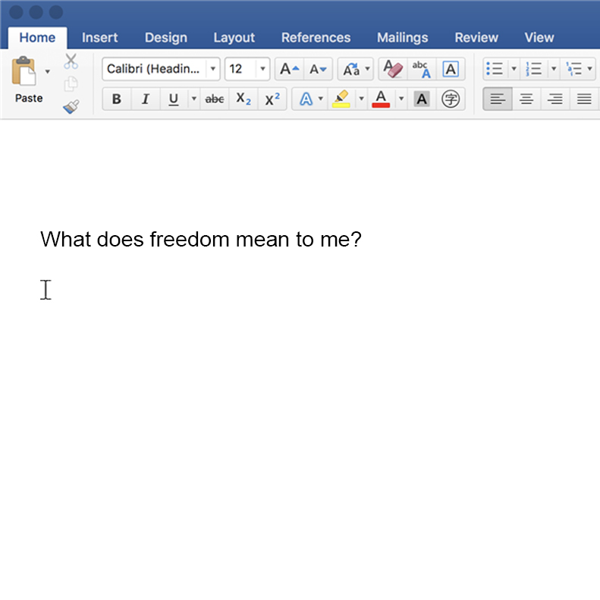Toggle Superscript formatting
This screenshot has height=600, width=600.
coord(272,99)
